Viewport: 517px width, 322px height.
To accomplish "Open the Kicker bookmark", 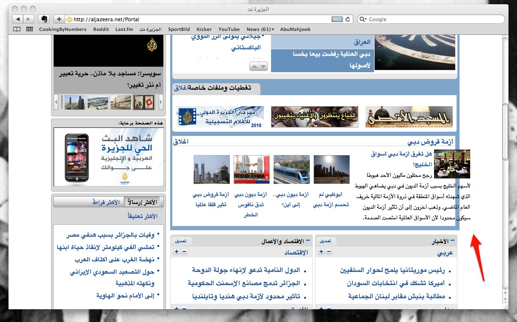I will coord(204,29).
